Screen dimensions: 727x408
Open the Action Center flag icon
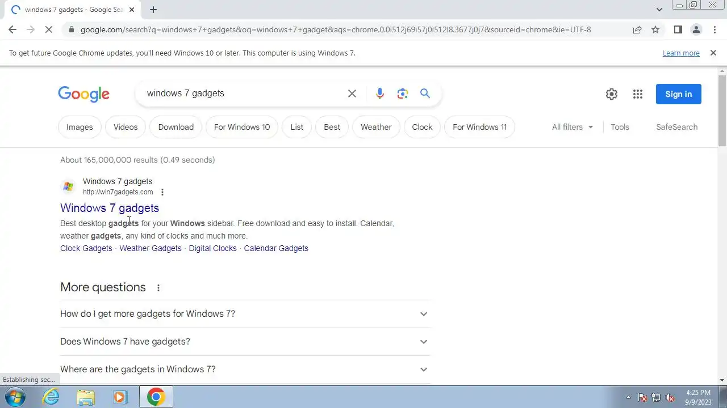click(642, 397)
